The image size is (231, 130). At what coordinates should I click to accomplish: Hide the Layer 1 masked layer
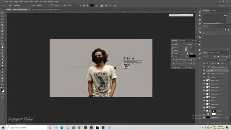[204, 111]
